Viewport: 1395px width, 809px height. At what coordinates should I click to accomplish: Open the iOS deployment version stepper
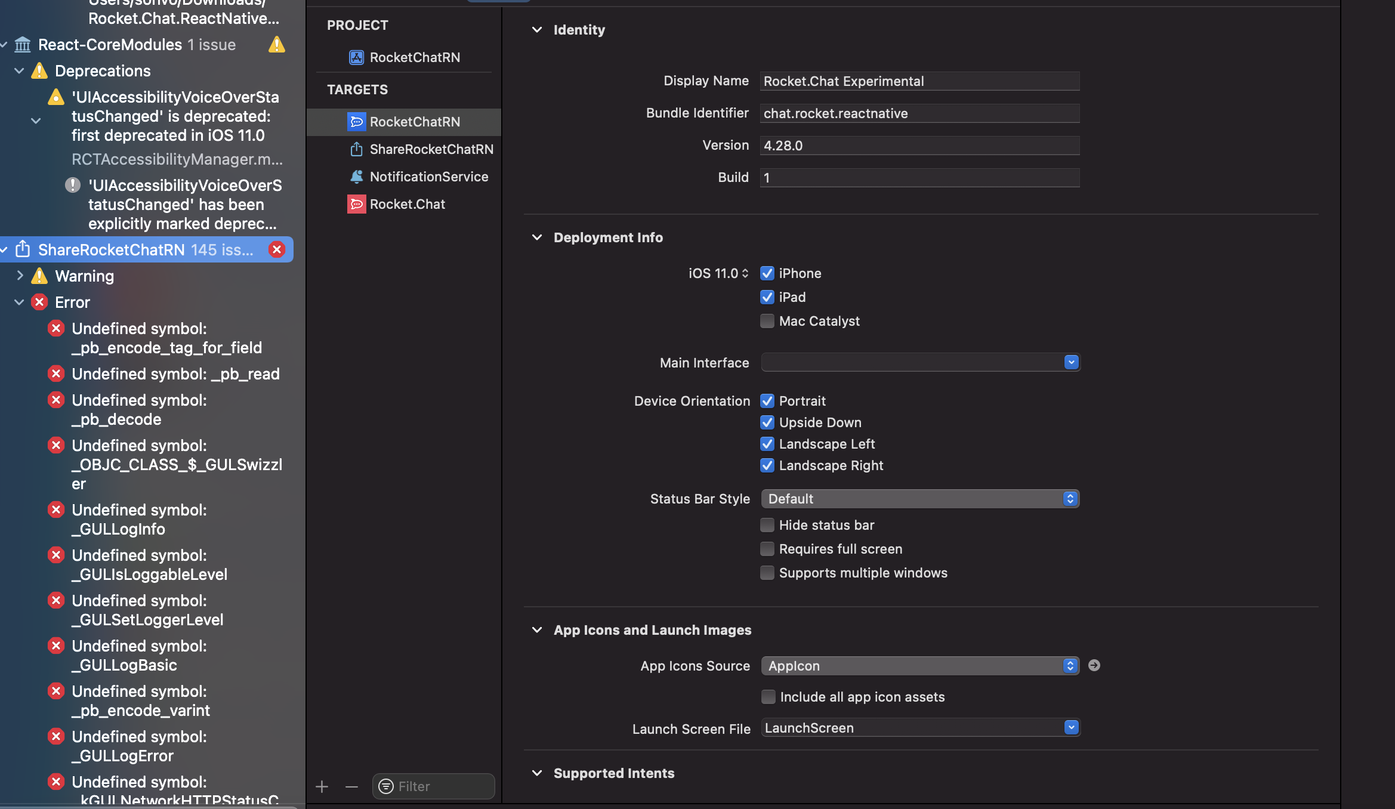(745, 273)
